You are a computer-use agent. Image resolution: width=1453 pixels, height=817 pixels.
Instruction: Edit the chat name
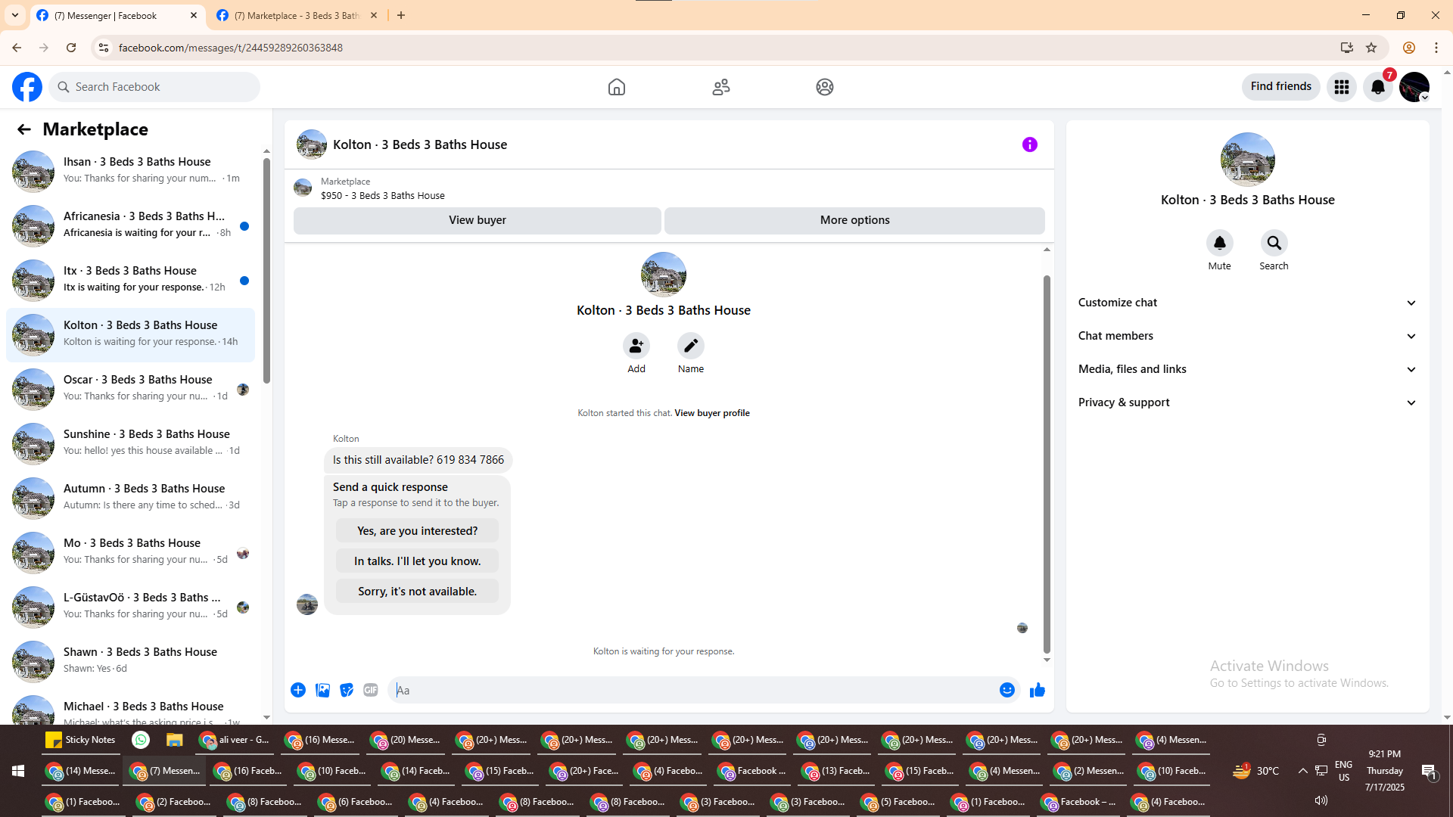[x=691, y=346]
